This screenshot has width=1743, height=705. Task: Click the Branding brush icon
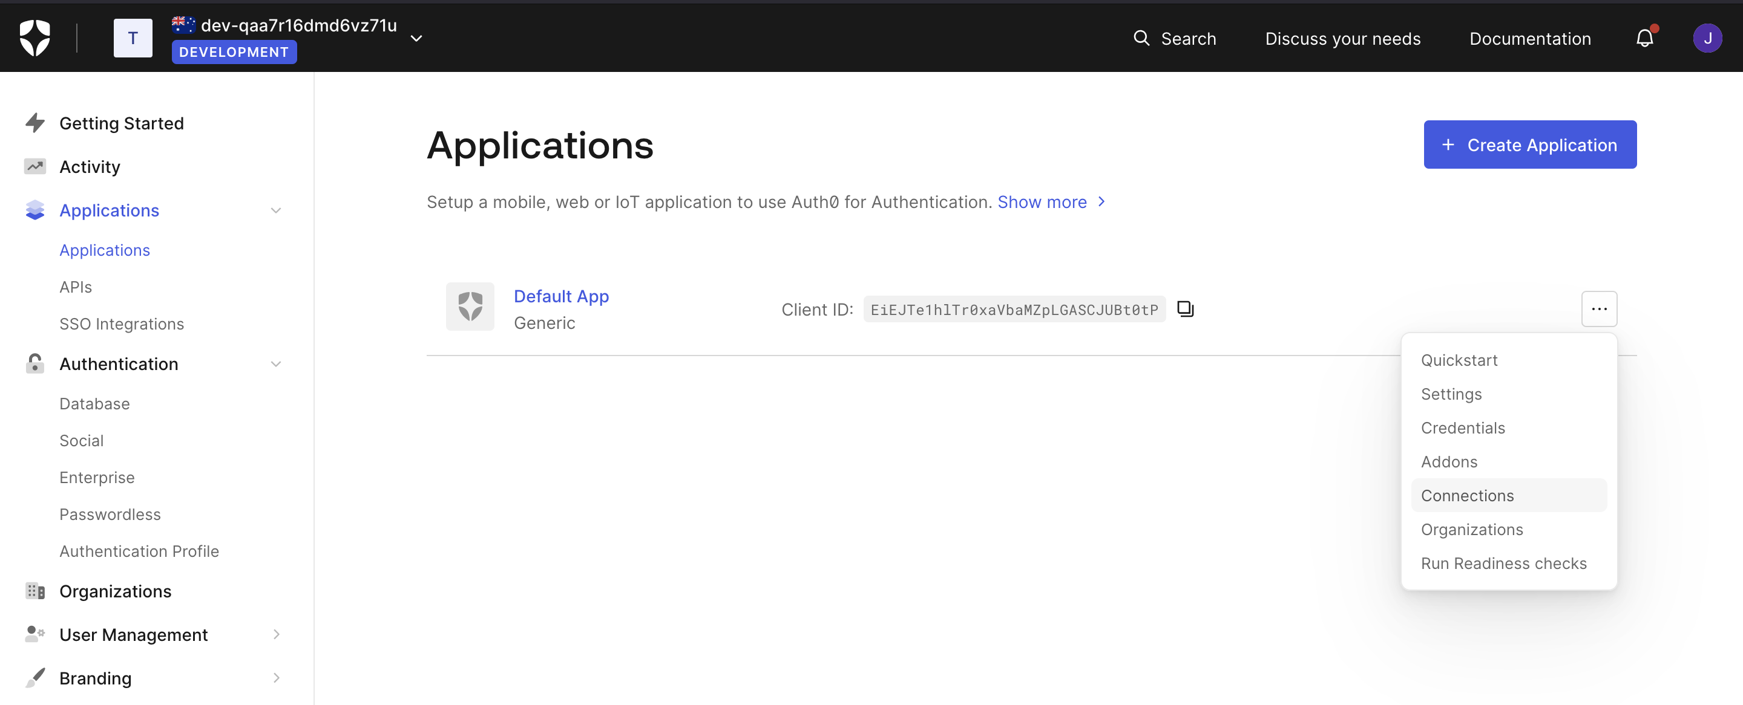pyautogui.click(x=35, y=677)
